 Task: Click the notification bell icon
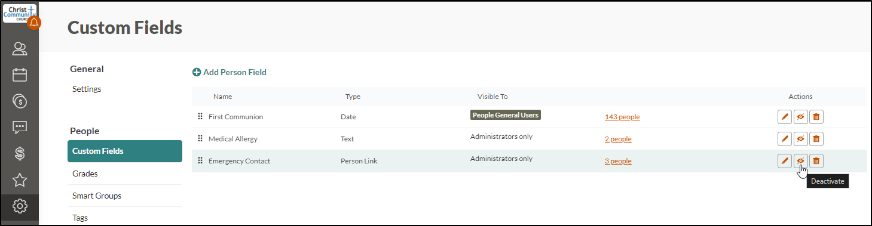(34, 23)
